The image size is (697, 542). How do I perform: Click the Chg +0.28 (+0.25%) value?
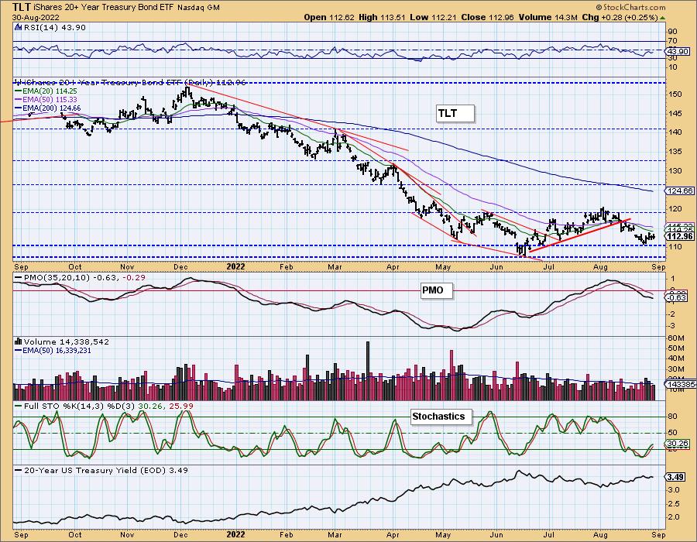pyautogui.click(x=620, y=17)
